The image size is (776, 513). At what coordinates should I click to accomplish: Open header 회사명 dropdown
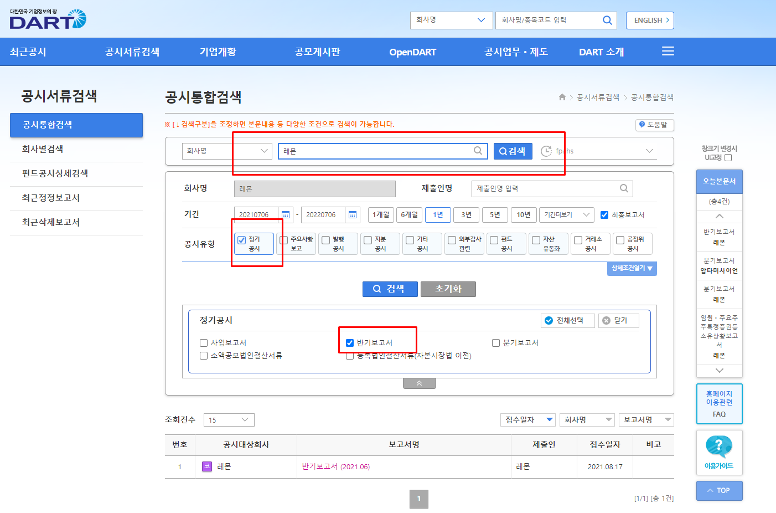[451, 20]
